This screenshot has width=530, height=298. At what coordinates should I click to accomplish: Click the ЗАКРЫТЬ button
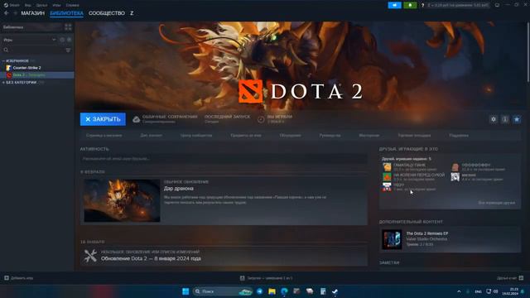(x=103, y=119)
